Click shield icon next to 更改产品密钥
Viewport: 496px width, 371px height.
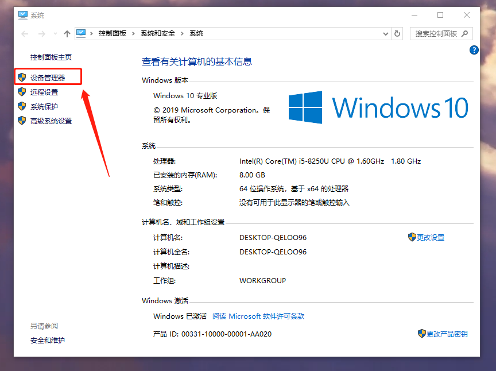(x=422, y=333)
